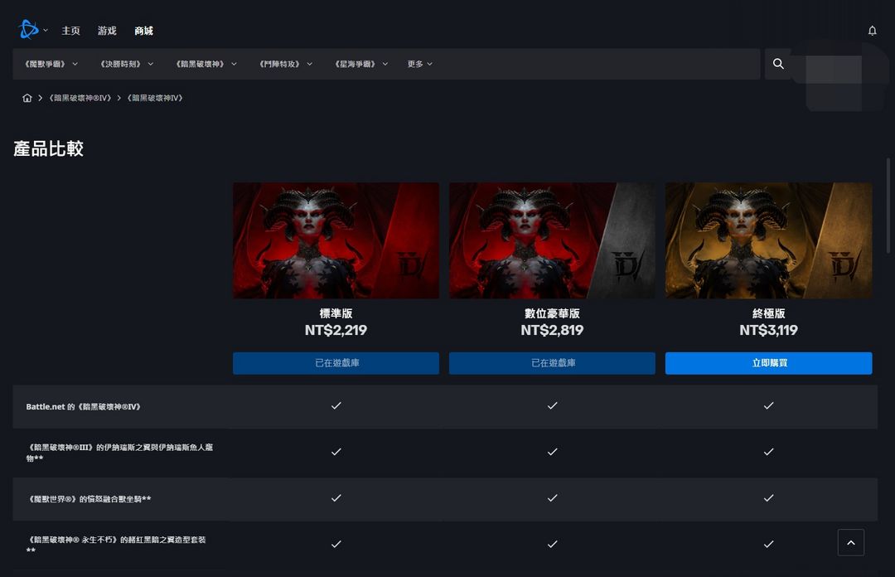Click 《暗黑破壞神®IV》 breadcrumb link
895x577 pixels.
[80, 99]
